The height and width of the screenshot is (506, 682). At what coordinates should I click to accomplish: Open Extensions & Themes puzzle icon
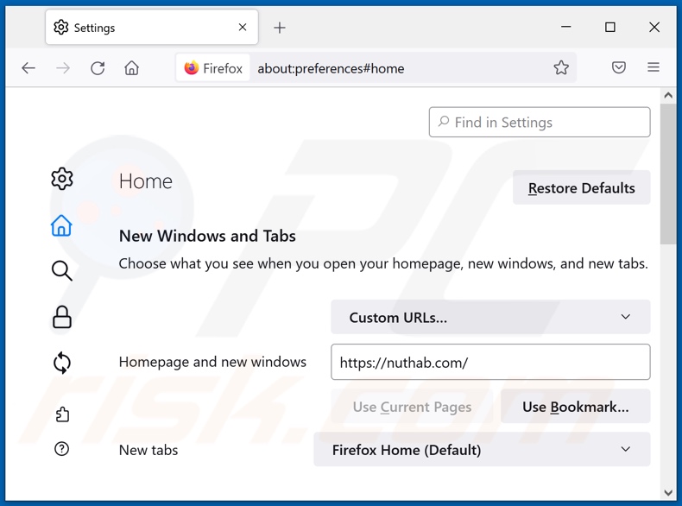pos(62,414)
